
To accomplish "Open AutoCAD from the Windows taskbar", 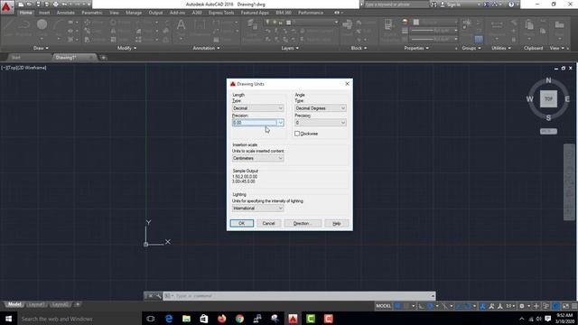I will pos(293,319).
